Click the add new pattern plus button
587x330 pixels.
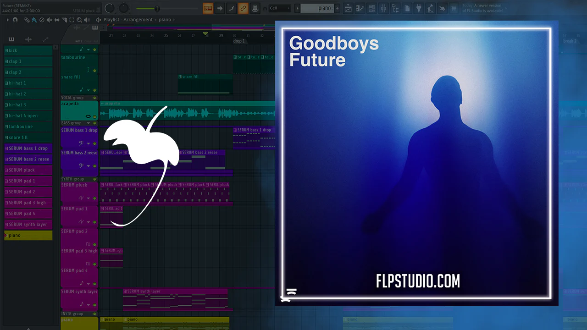tap(338, 8)
